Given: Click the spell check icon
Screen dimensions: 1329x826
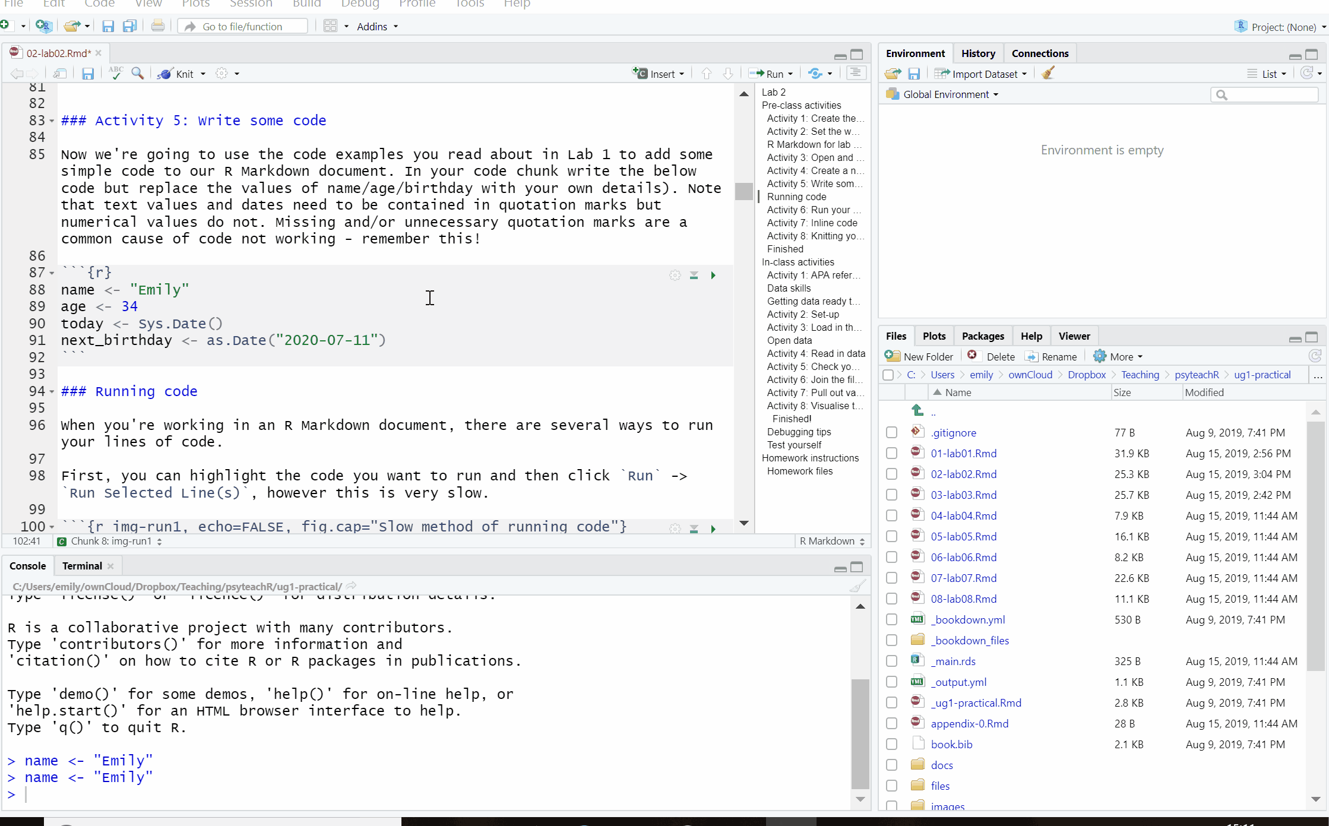Looking at the screenshot, I should coord(114,73).
